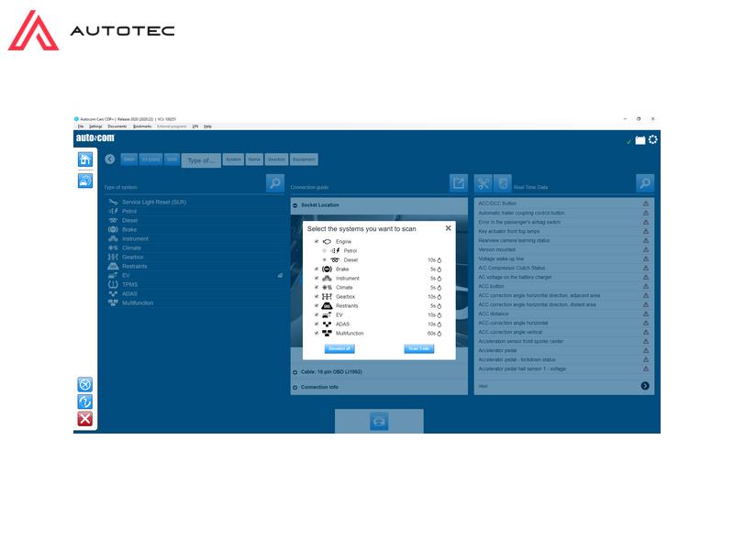The width and height of the screenshot is (734, 550).
Task: Click the Name breadcrumb button
Action: click(254, 159)
